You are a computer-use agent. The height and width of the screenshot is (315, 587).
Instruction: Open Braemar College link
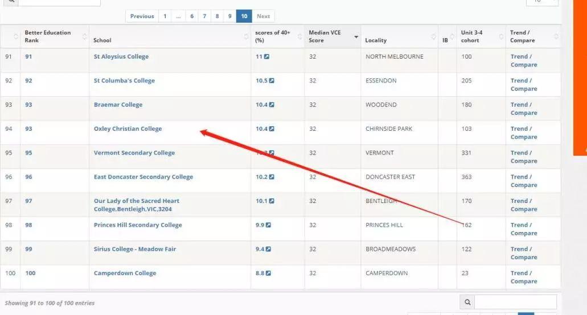coord(118,105)
